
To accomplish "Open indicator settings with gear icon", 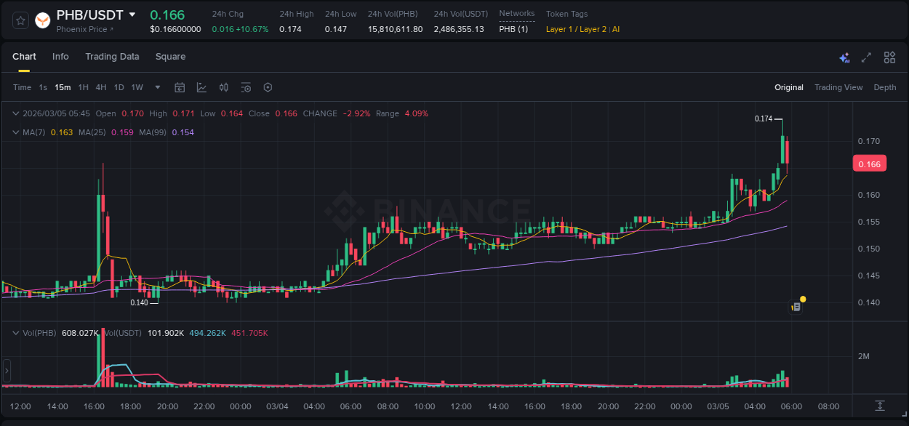I will (x=246, y=87).
